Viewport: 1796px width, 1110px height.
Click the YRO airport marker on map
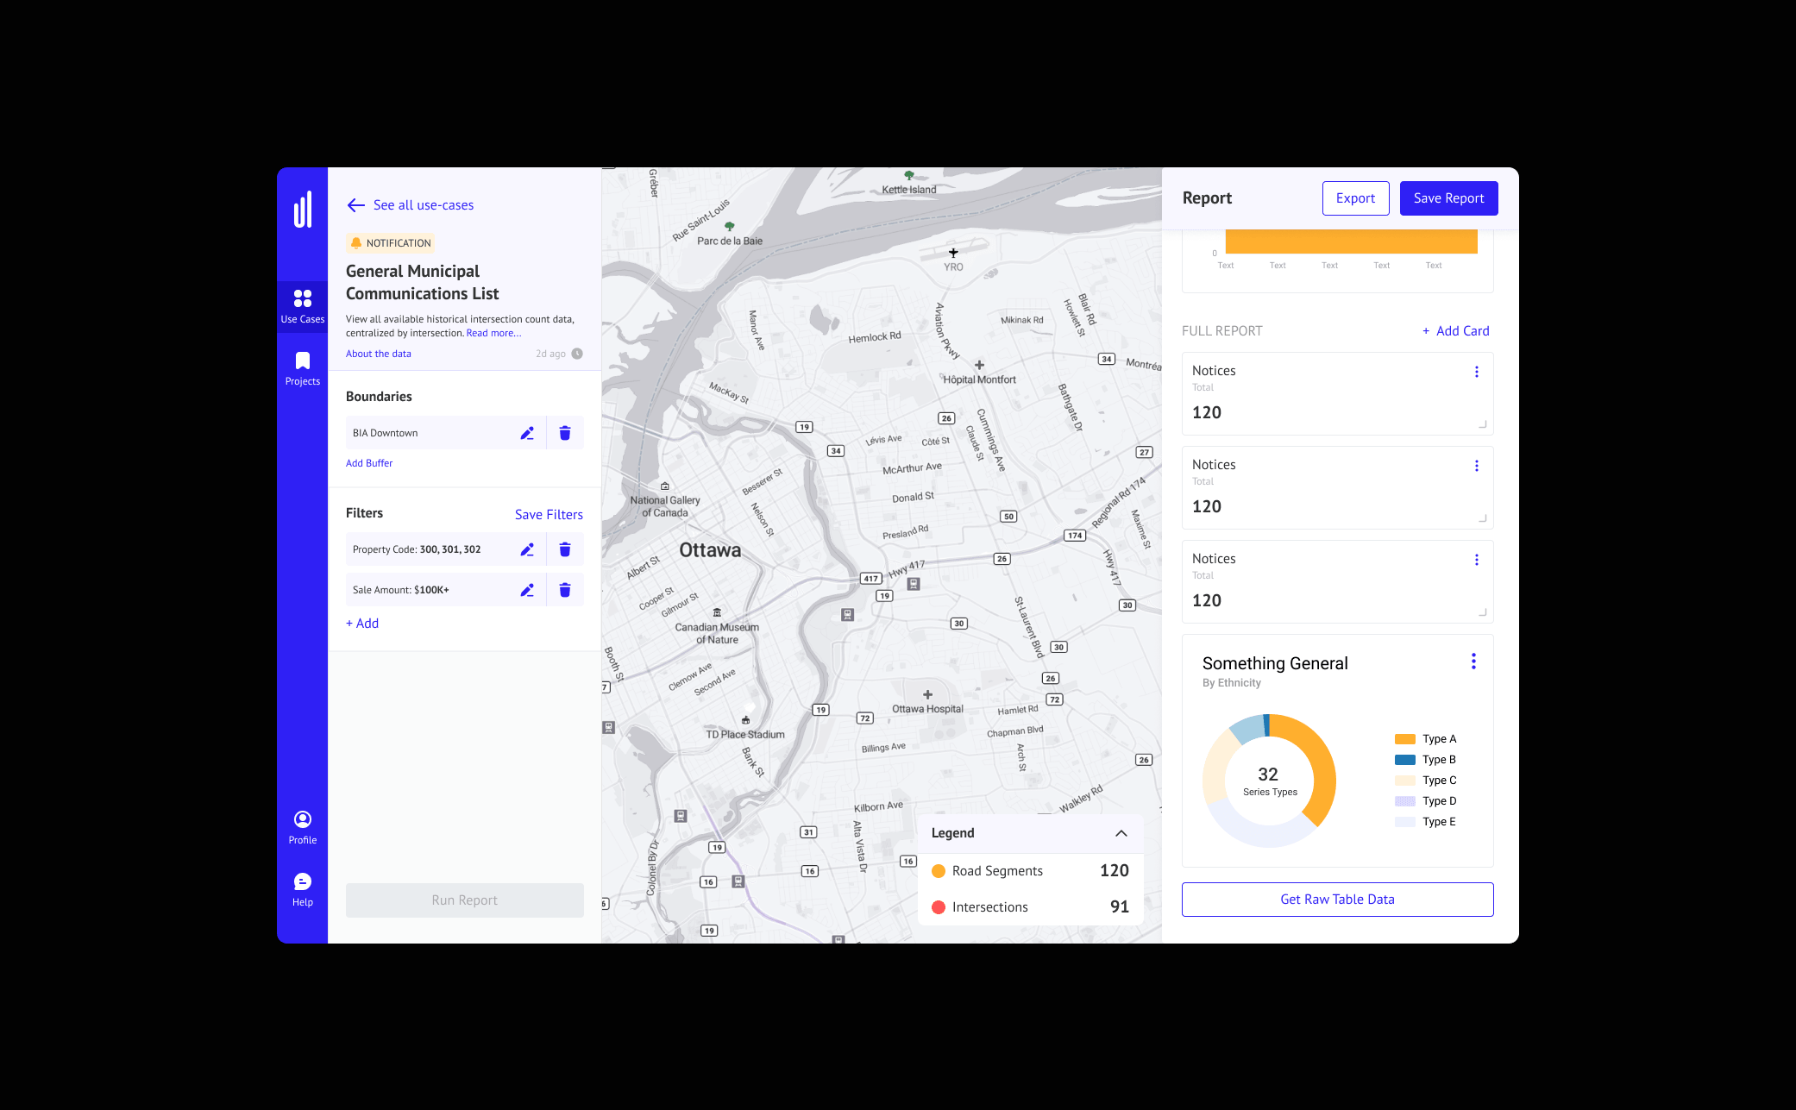(x=953, y=253)
